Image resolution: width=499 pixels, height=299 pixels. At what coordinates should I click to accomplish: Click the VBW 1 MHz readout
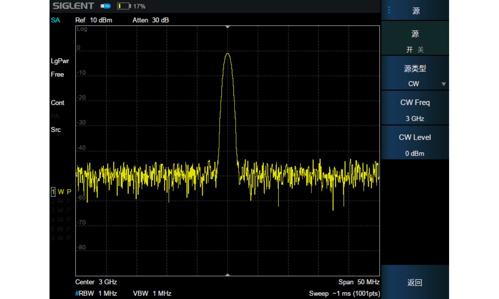[152, 293]
